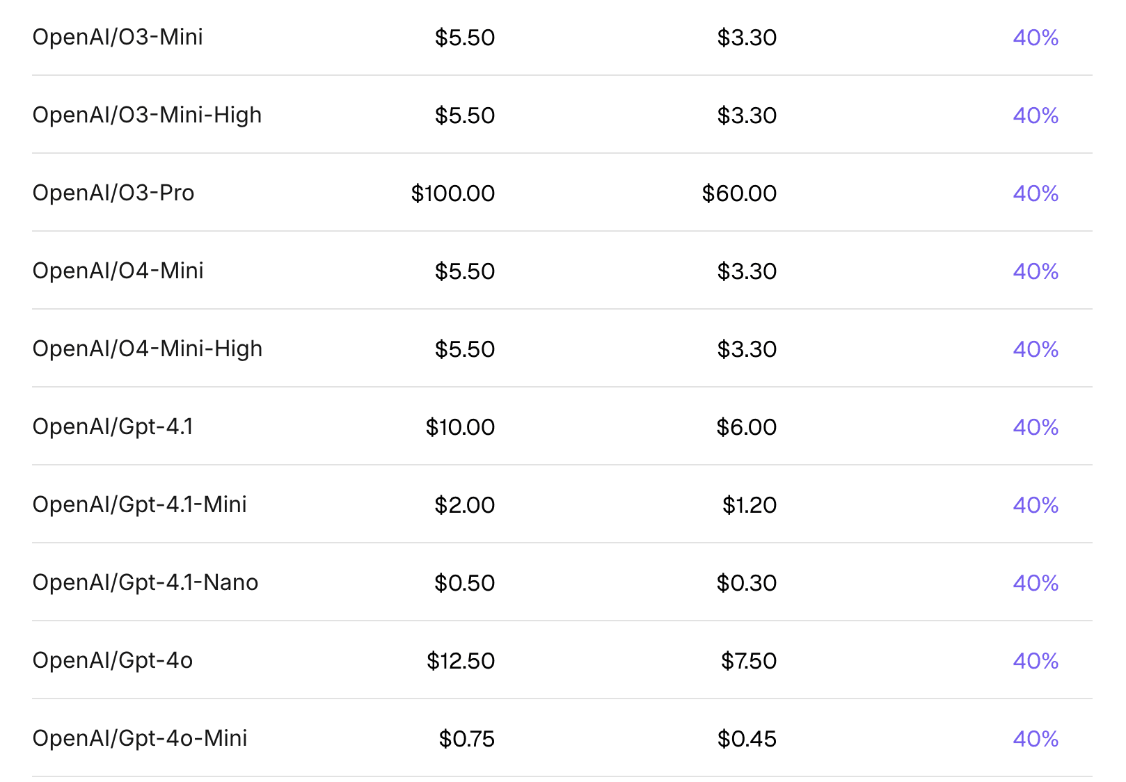Select the OpenAI/Gpt-4o-Mini model name
The width and height of the screenshot is (1126, 782).
point(140,738)
